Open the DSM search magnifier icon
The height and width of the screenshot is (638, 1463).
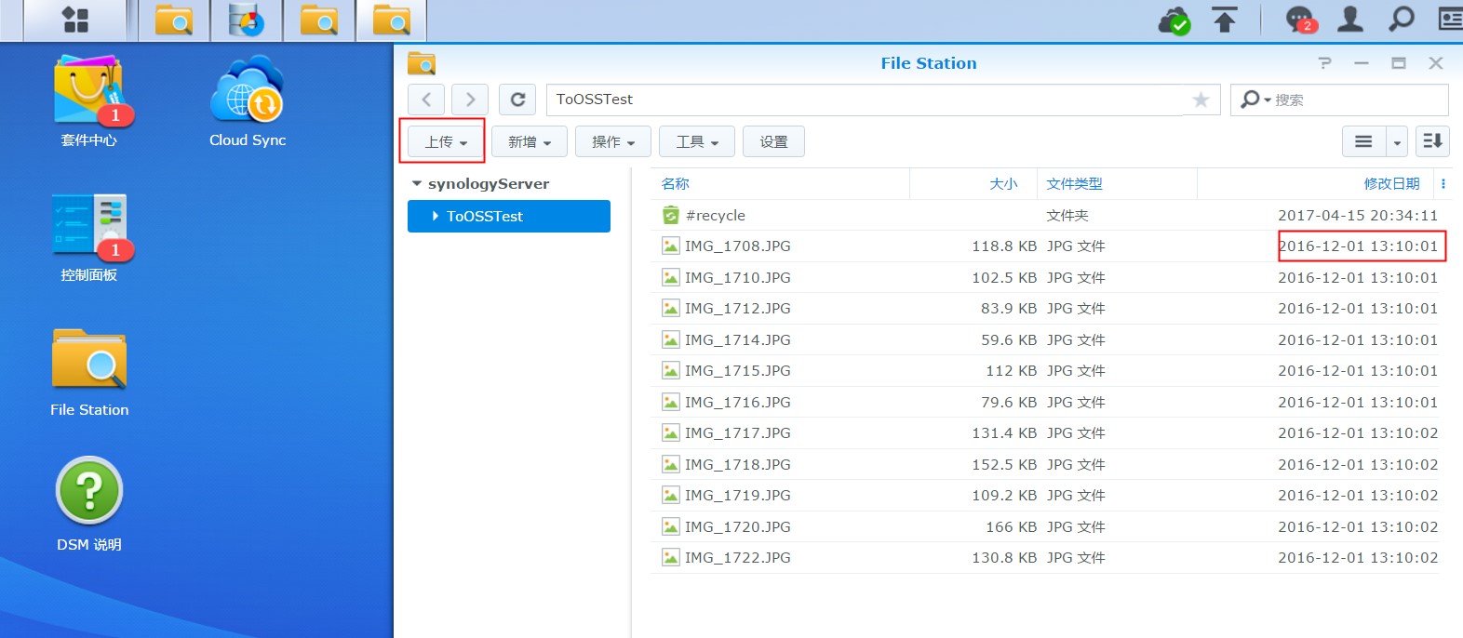(1401, 20)
